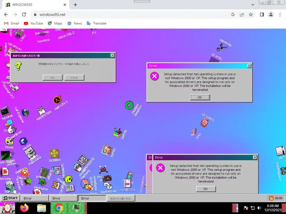This screenshot has width=286, height=214.
Task: Open a new Chrome tab
Action: 75,5
